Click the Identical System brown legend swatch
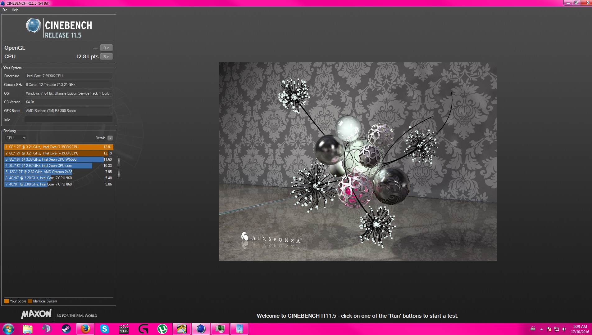 (30, 301)
